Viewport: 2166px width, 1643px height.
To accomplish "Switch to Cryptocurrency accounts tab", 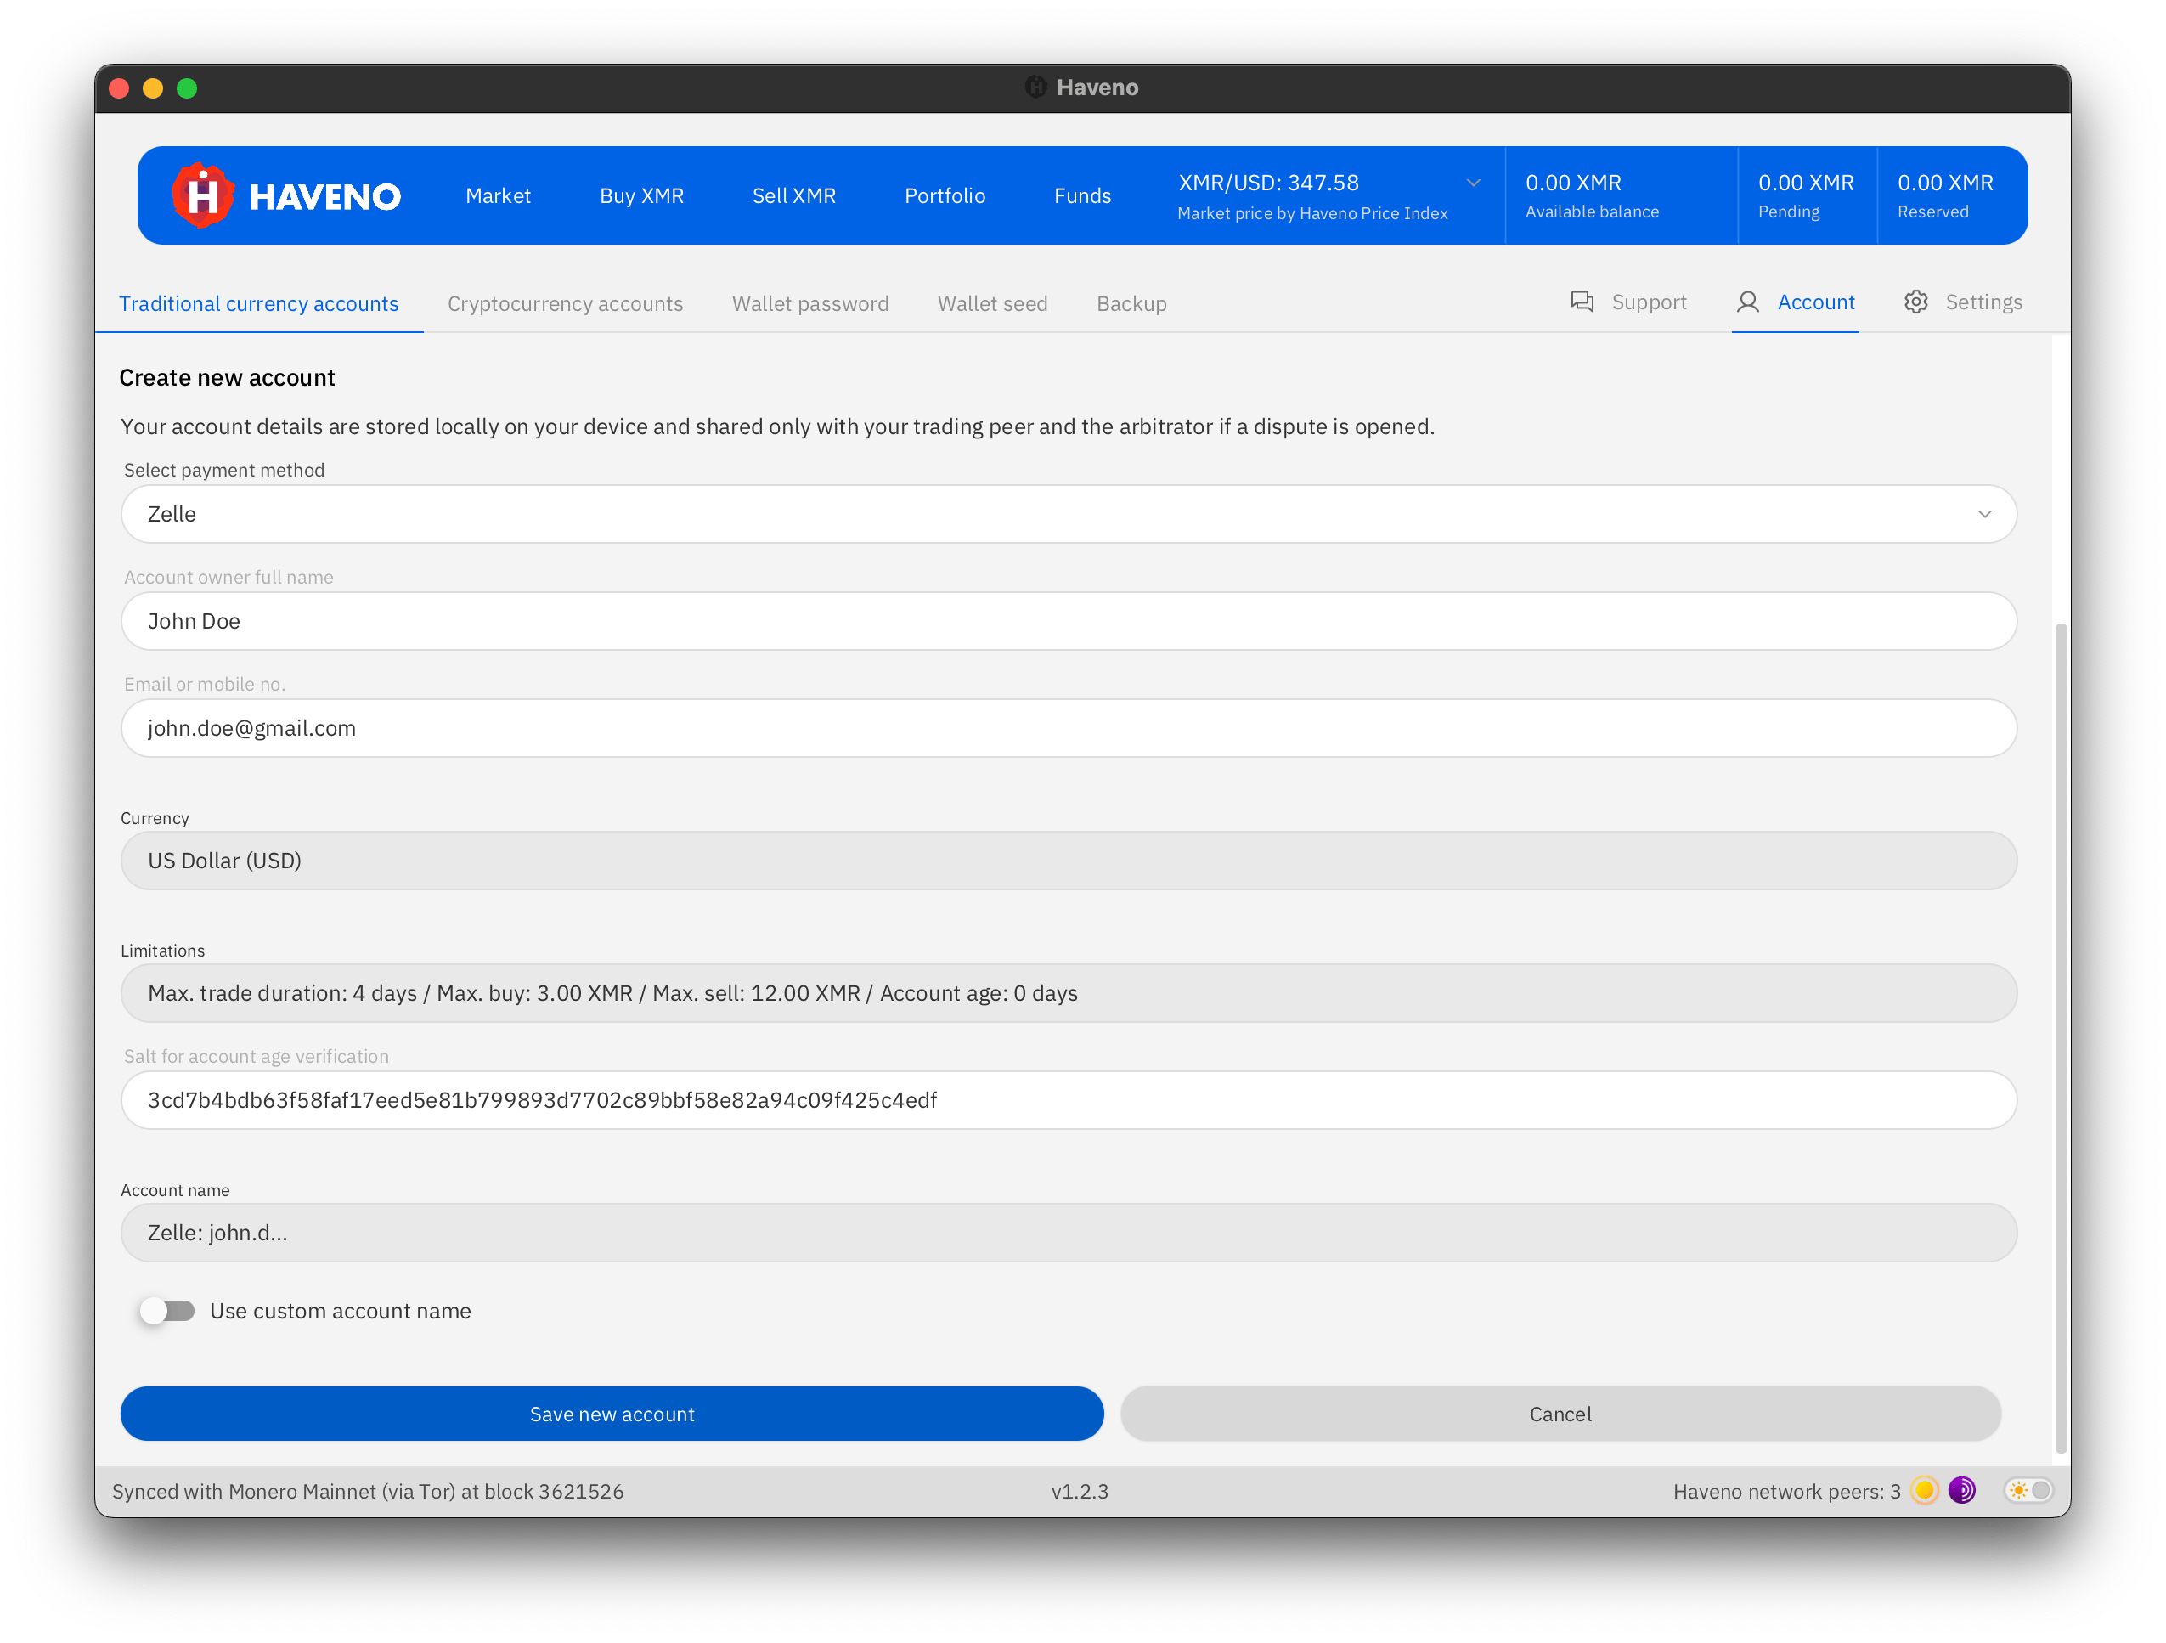I will (565, 303).
